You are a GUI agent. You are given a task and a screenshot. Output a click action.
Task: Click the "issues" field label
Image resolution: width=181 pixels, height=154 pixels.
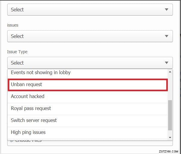click(13, 25)
